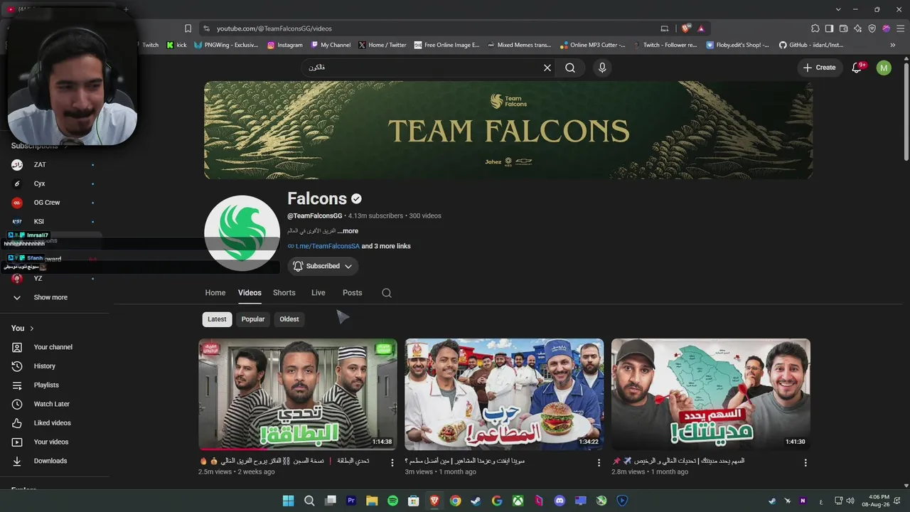Image resolution: width=910 pixels, height=512 pixels.
Task: Open Brave VPN shield icon in toolbar
Action: (872, 28)
